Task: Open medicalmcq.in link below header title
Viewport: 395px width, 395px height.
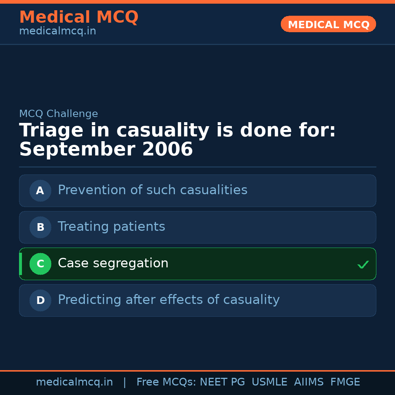Action: pyautogui.click(x=57, y=31)
